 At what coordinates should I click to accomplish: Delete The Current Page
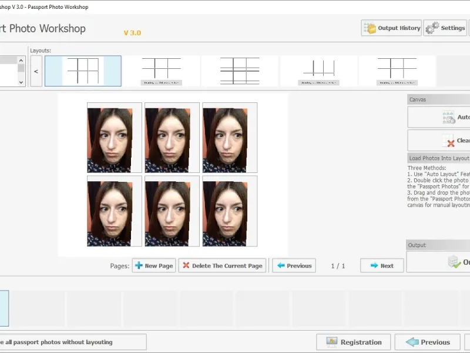coord(222,266)
